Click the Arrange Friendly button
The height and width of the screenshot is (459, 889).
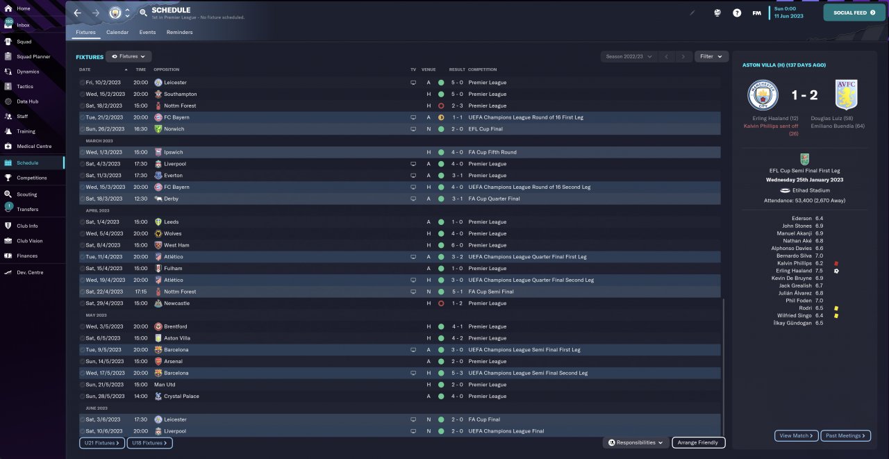tap(699, 442)
